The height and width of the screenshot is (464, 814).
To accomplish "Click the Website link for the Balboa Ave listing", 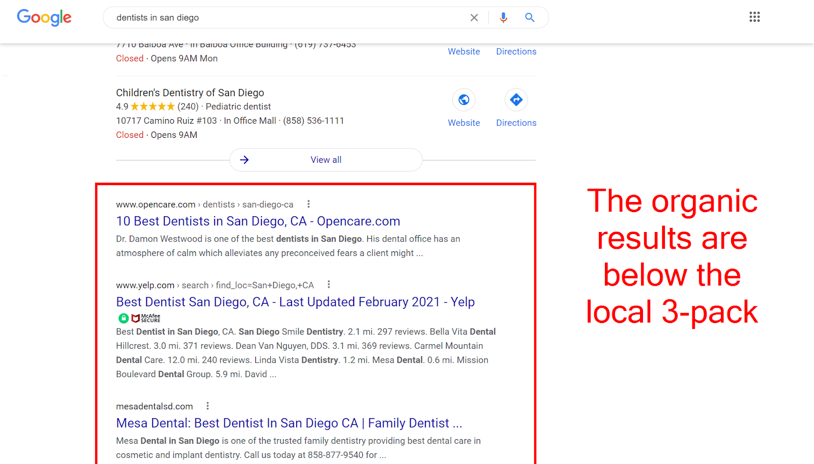I will [464, 51].
